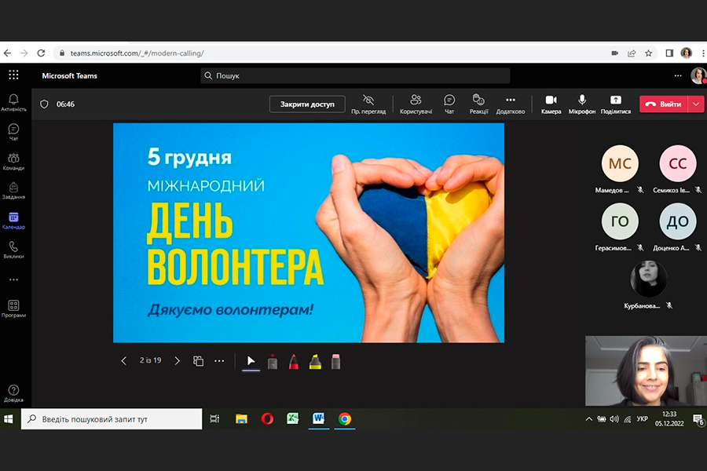This screenshot has width=707, height=471.
Task: Toggle private viewing (Пр. перегляд)
Action: coord(368,104)
